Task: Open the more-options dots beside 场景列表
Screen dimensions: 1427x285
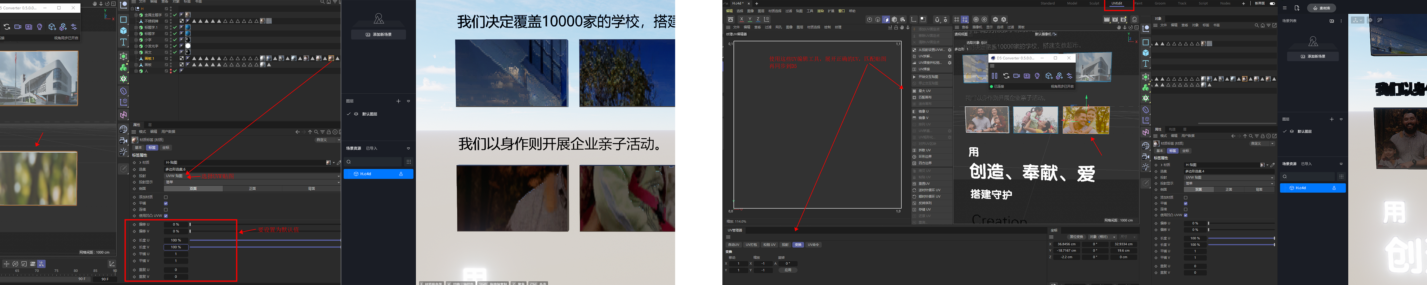Action: [x=1340, y=21]
